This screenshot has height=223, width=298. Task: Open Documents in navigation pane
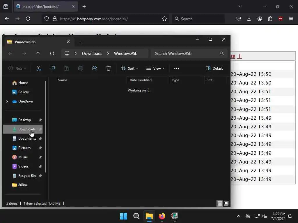(x=27, y=139)
